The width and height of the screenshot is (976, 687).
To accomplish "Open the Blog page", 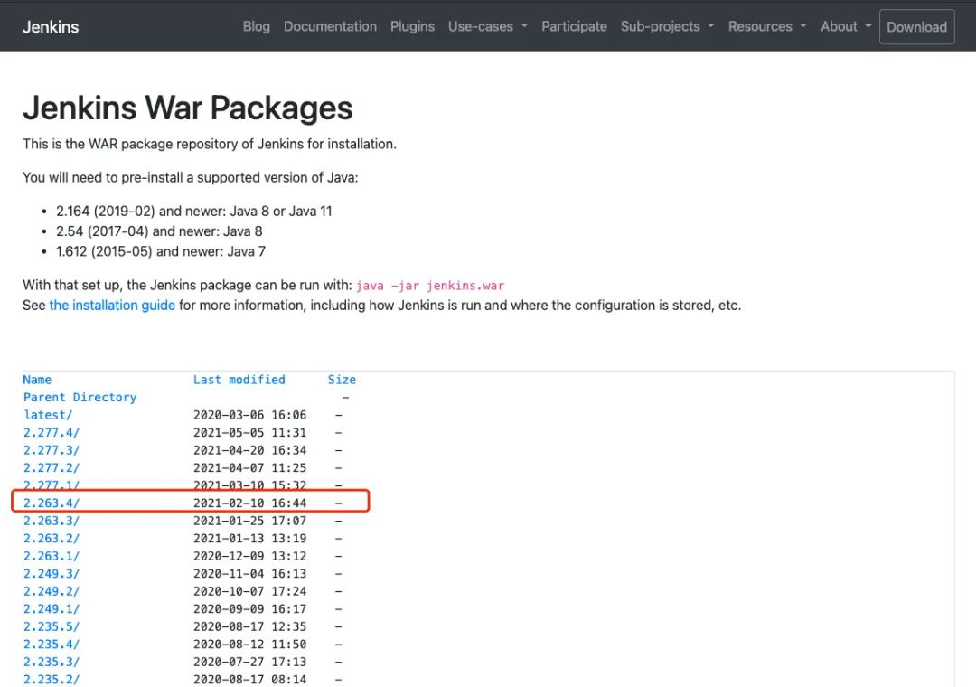I will [256, 26].
